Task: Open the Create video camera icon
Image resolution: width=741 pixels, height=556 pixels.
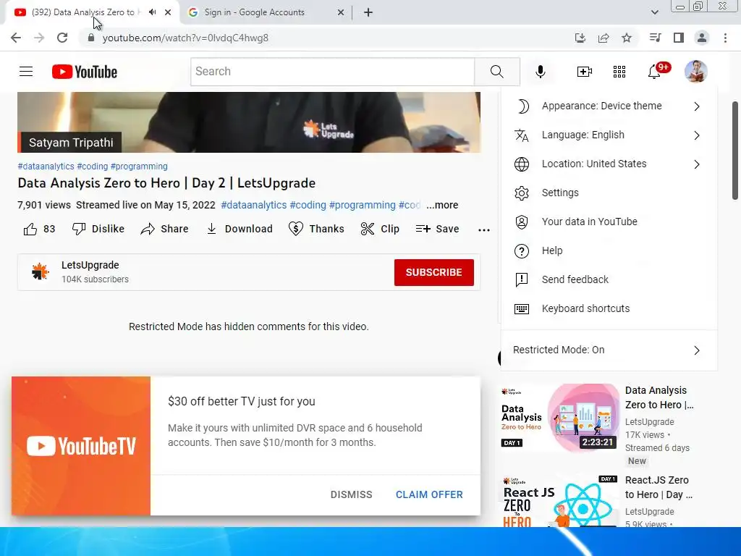Action: coord(584,72)
